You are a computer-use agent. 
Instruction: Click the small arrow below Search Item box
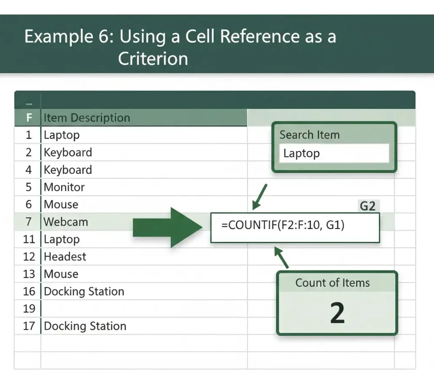coord(260,197)
